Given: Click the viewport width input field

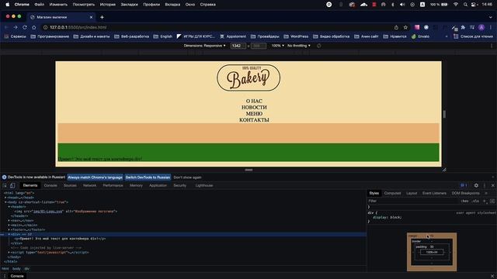Looking at the screenshot, I should point(238,46).
